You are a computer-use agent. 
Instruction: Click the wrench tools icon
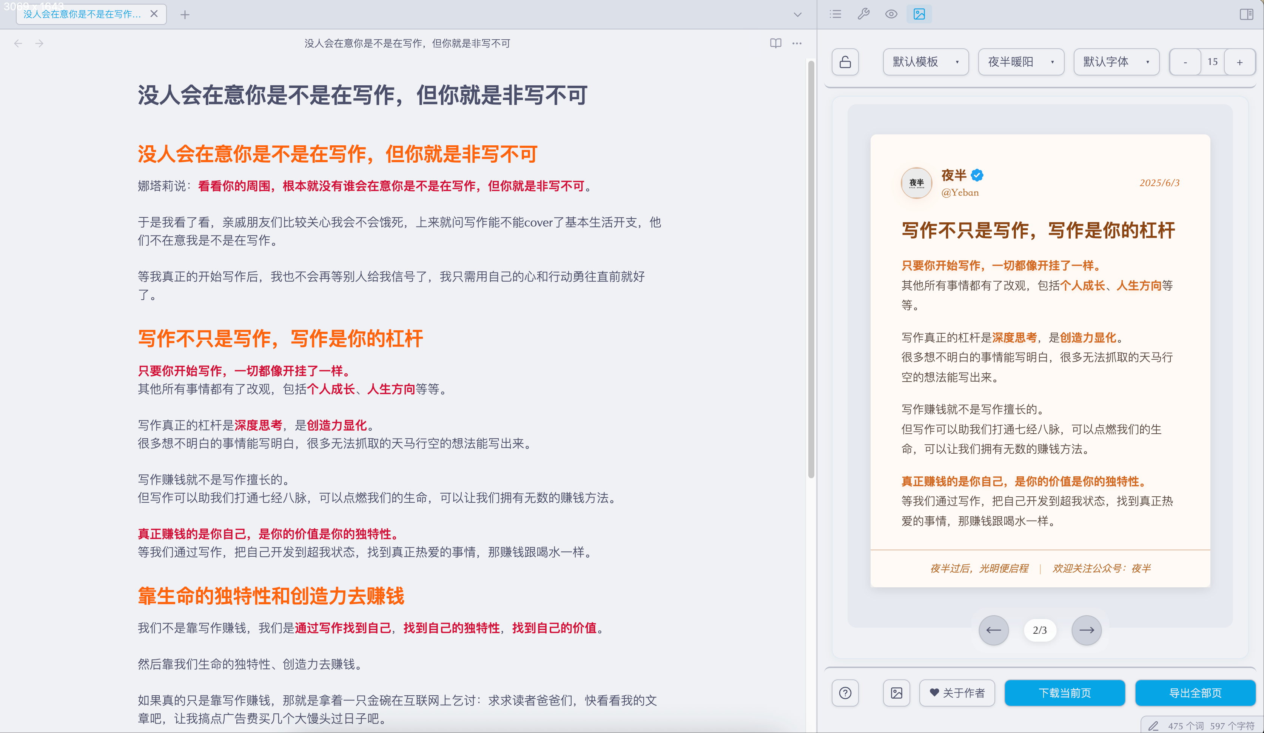863,14
